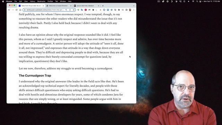Open the Extensions puzzle piece menu
Screen dimensions: 222x125
pos(119,10)
